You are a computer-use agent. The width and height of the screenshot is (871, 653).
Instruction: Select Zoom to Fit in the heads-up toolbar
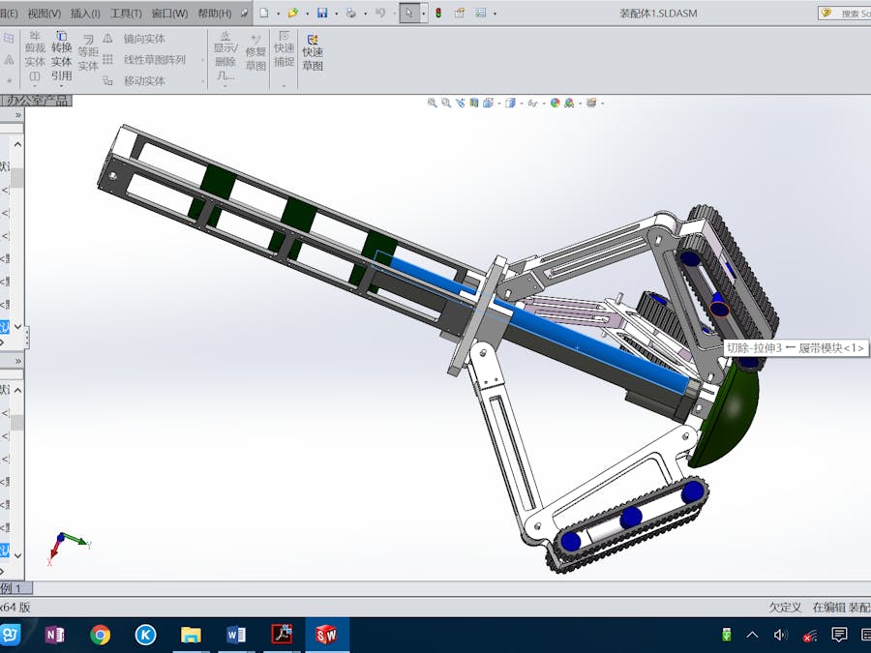pyautogui.click(x=432, y=102)
